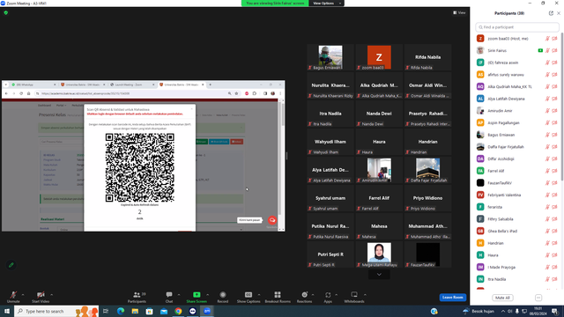
Task: Pop out the Participants panel
Action: pos(551,13)
